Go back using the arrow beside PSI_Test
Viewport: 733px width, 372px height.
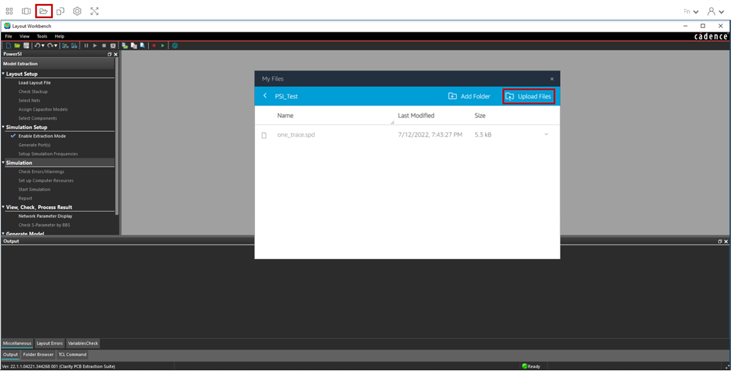pos(265,96)
